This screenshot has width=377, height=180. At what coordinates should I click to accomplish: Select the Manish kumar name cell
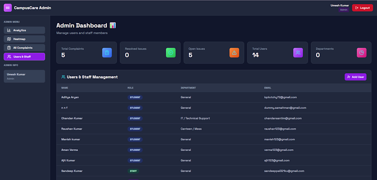click(x=71, y=139)
